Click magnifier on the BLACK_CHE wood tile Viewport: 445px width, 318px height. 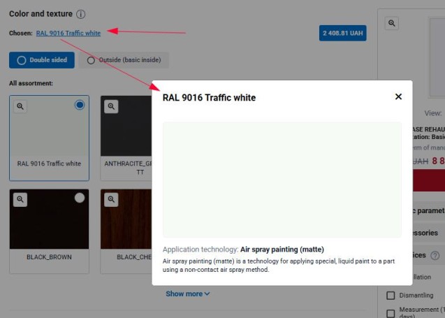[111, 200]
